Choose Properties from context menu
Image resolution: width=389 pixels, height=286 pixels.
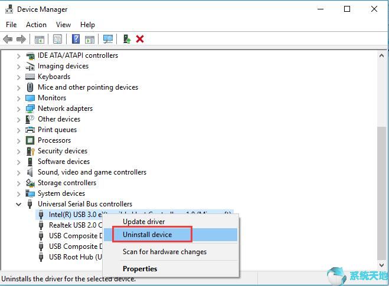tap(171, 269)
